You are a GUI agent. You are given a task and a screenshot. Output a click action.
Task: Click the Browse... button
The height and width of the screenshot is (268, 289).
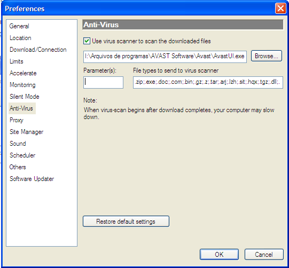(267, 56)
